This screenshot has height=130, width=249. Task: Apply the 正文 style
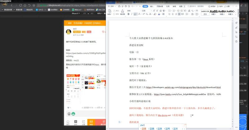(x=205, y=12)
